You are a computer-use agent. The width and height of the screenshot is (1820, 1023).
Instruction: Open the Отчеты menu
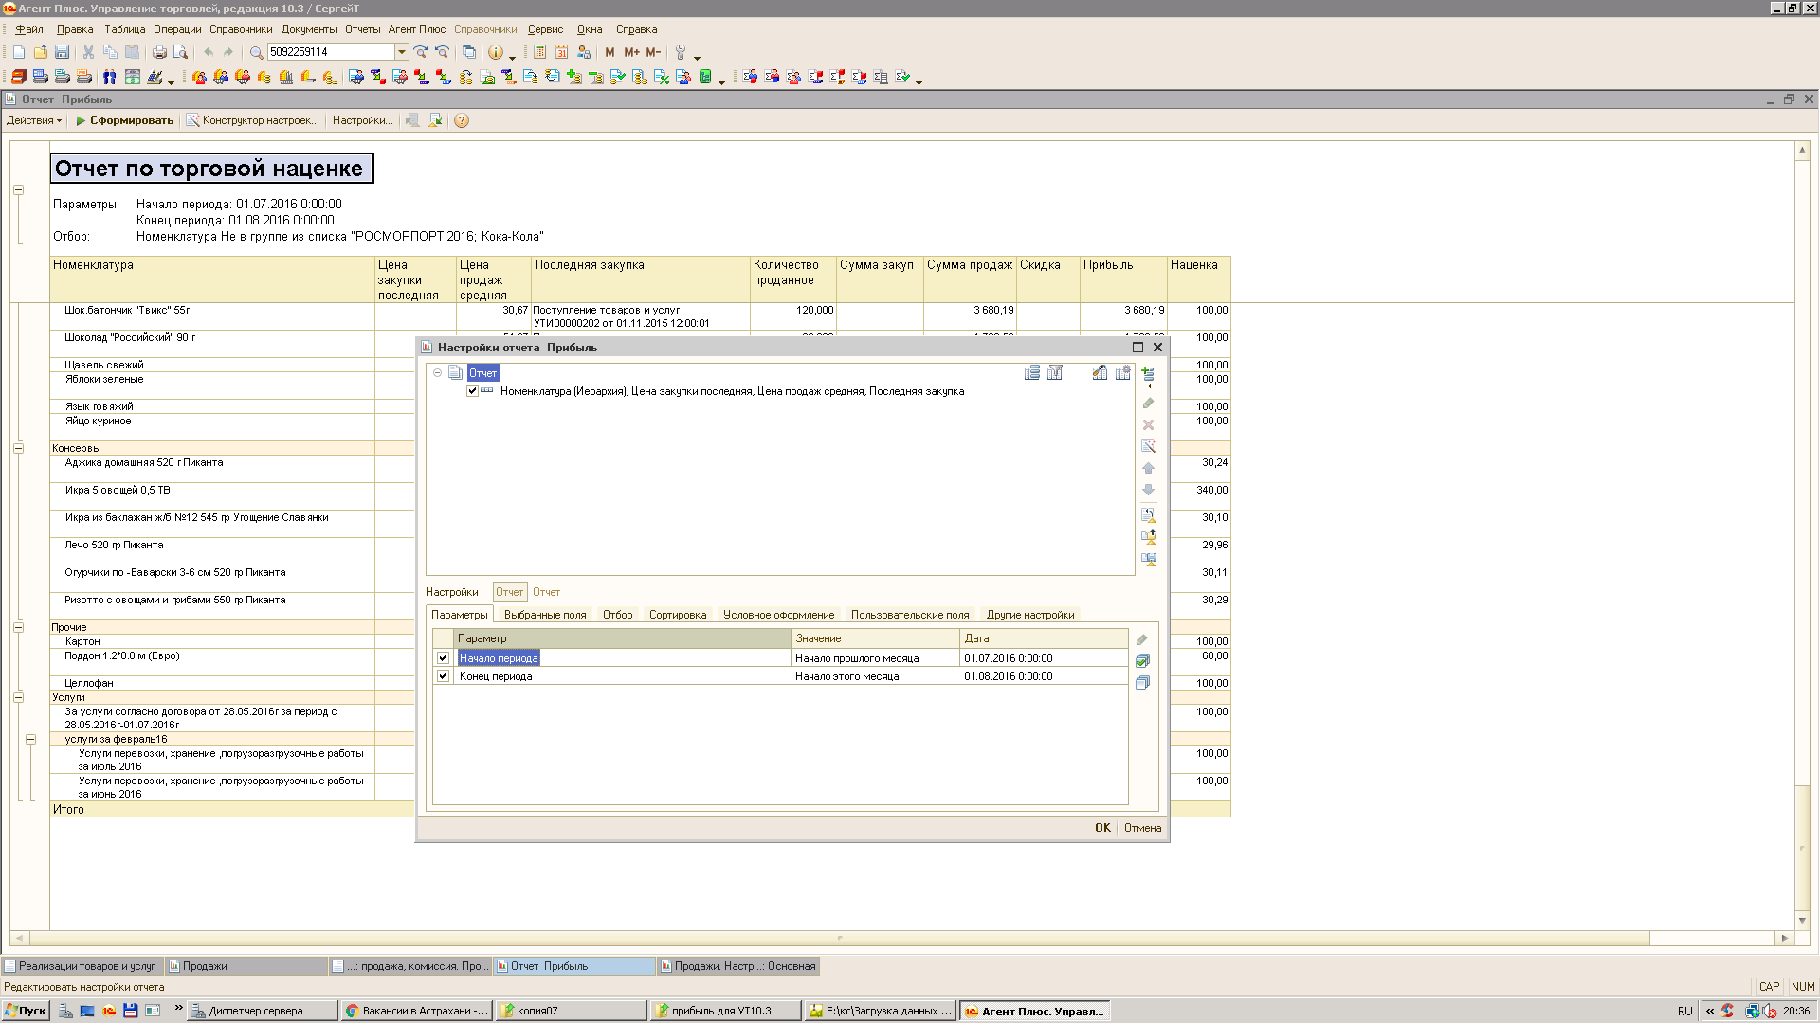point(362,29)
